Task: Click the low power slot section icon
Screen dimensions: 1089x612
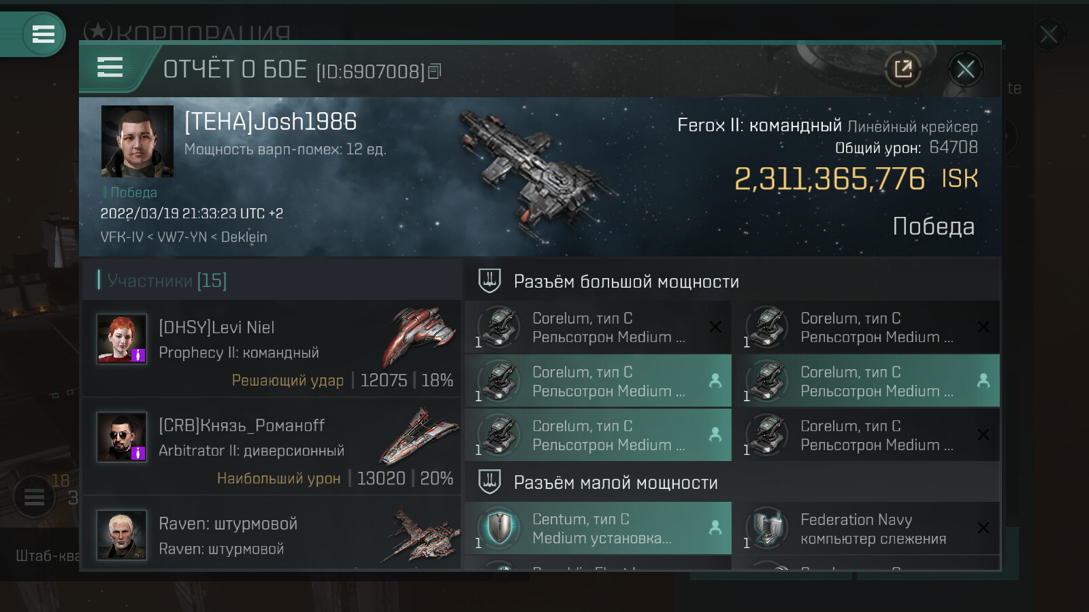Action: pos(489,481)
